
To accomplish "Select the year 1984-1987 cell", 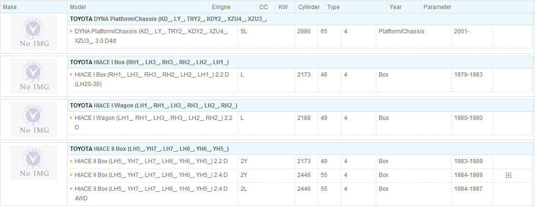I will (468, 188).
